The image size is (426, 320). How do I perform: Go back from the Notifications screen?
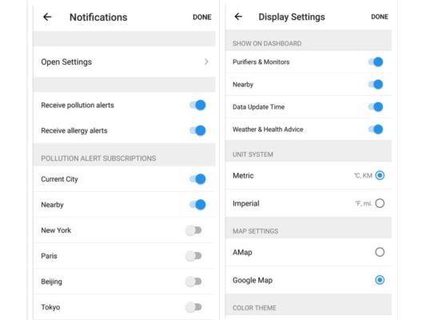pyautogui.click(x=47, y=17)
